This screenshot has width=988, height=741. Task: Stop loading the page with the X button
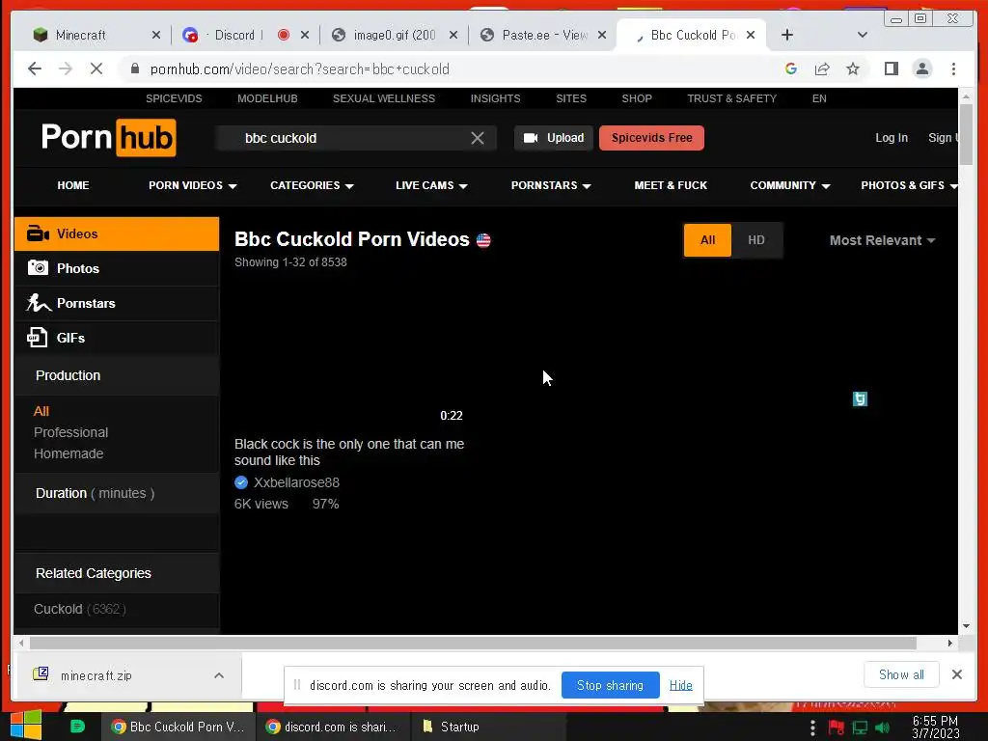(x=96, y=69)
